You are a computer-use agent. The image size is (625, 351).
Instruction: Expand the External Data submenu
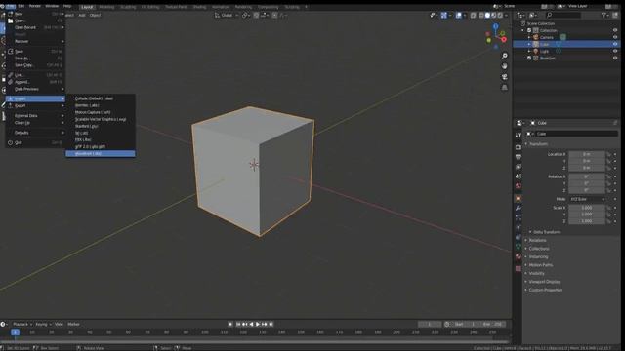[35, 116]
